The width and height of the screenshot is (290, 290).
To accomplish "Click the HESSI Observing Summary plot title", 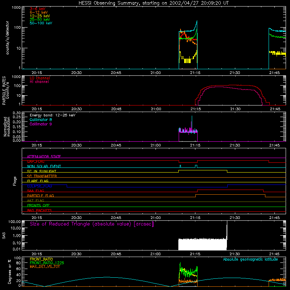I will 153,3.
